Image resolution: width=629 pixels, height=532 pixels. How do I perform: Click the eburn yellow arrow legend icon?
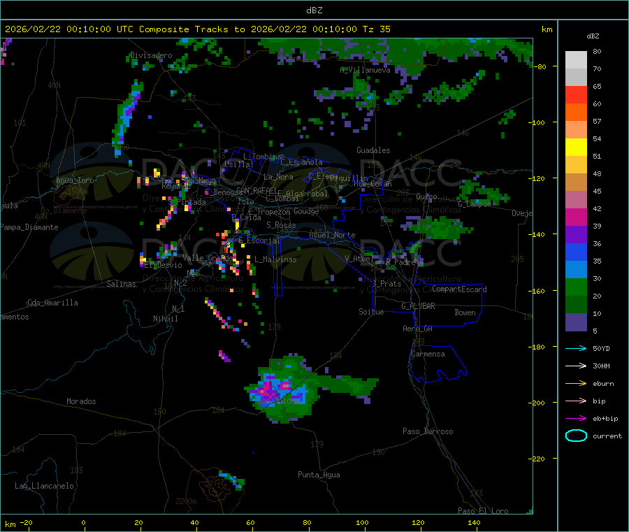point(576,384)
